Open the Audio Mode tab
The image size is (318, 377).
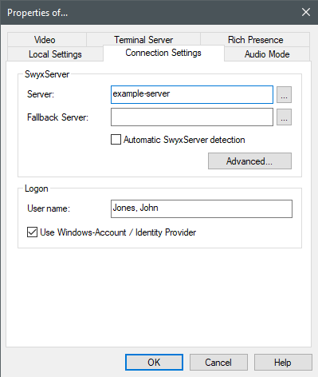point(267,54)
